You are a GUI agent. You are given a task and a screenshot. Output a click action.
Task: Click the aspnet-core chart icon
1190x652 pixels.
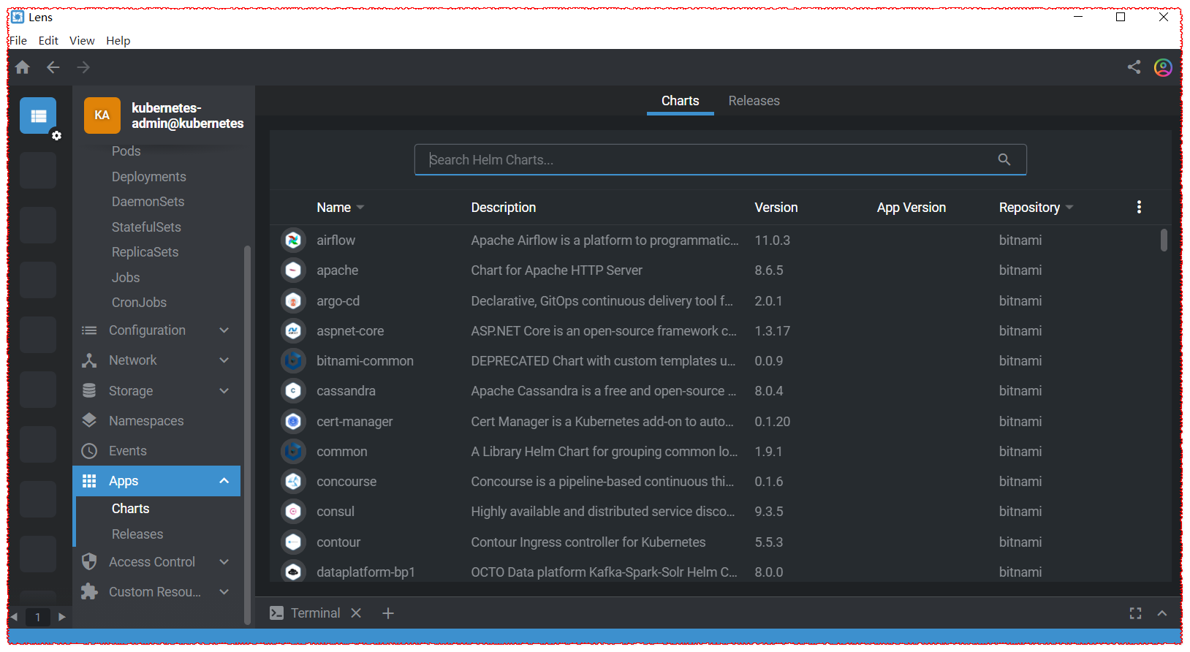pos(293,330)
